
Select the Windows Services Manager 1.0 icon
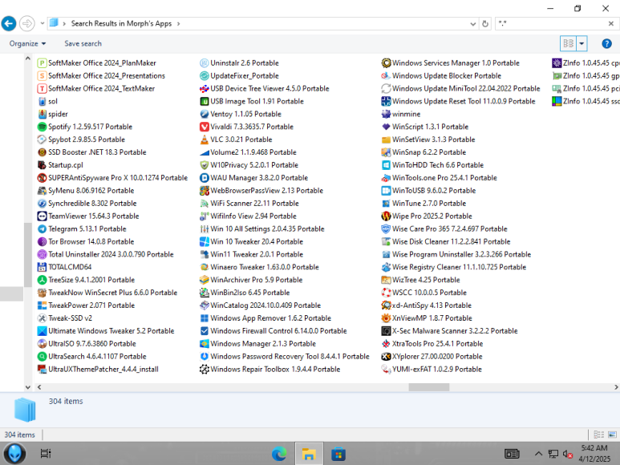pos(386,63)
